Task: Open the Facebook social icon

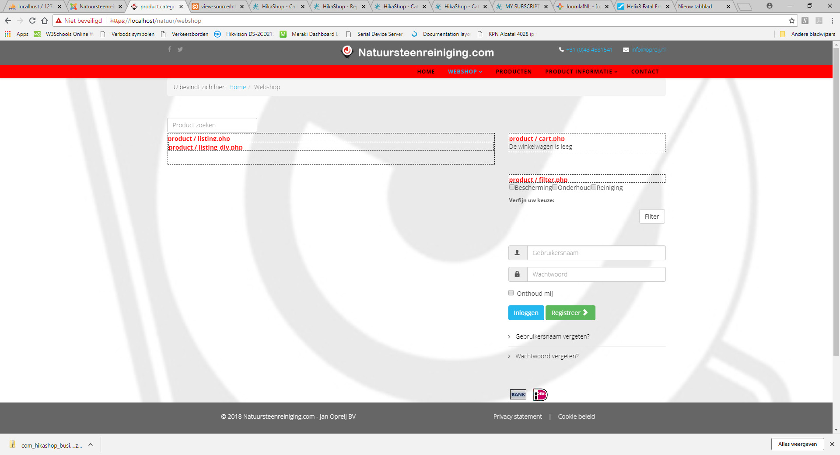Action: pyautogui.click(x=170, y=49)
